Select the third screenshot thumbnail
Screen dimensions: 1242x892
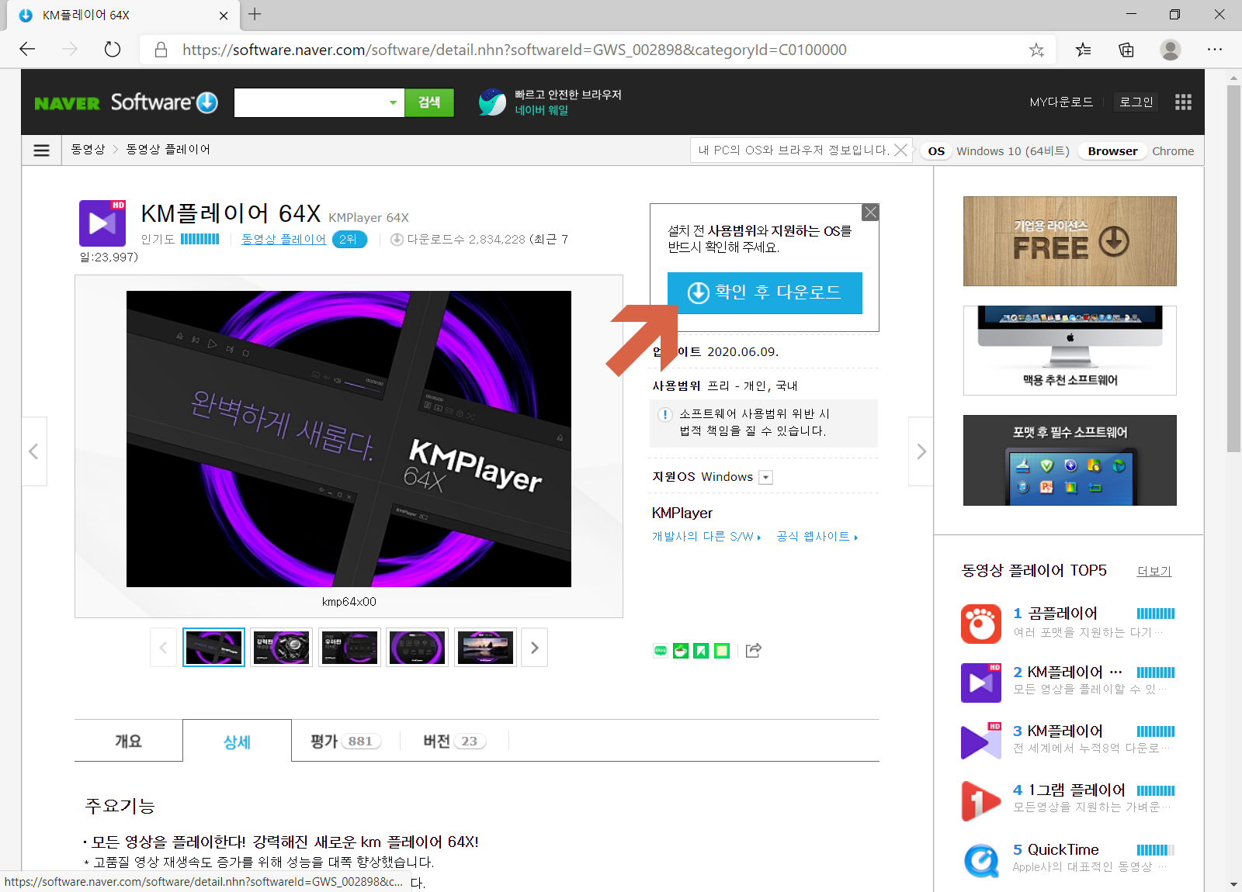click(349, 647)
